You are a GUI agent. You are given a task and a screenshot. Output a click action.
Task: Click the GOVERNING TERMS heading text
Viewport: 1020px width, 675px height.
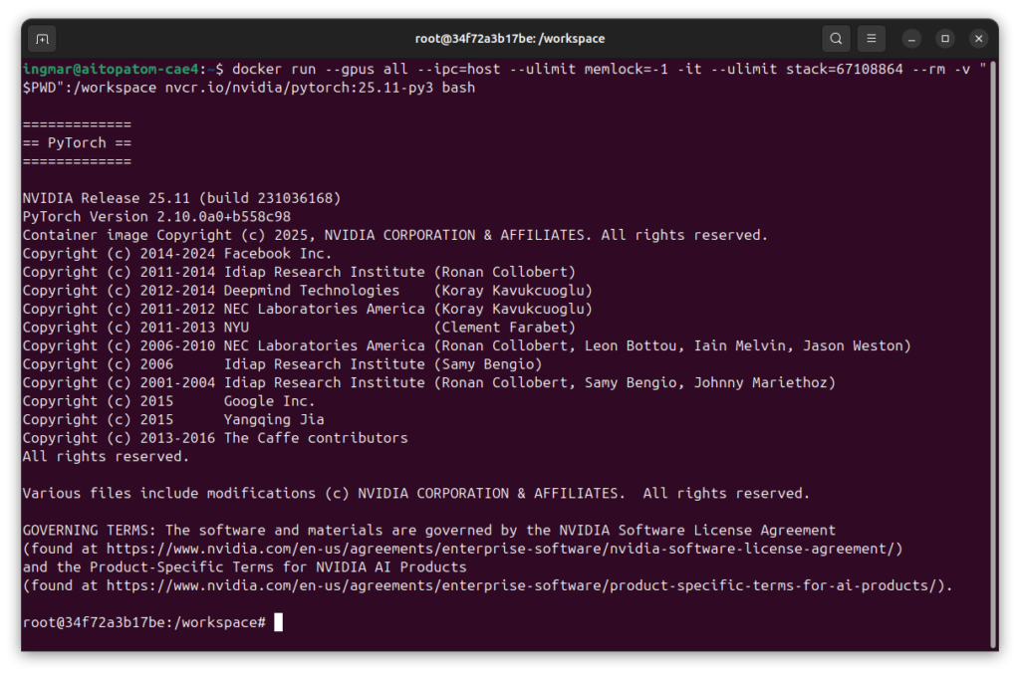(x=90, y=531)
